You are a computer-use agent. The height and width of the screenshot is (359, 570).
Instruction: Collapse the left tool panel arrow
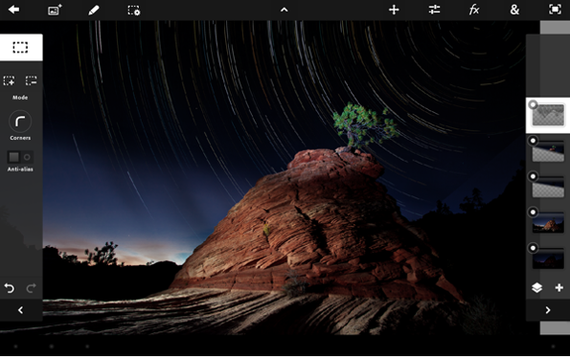pyautogui.click(x=21, y=310)
